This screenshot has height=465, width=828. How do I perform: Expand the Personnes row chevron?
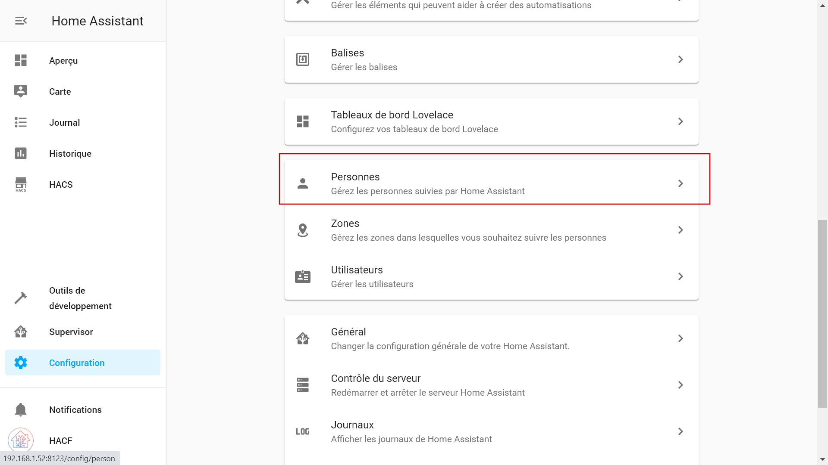(681, 183)
